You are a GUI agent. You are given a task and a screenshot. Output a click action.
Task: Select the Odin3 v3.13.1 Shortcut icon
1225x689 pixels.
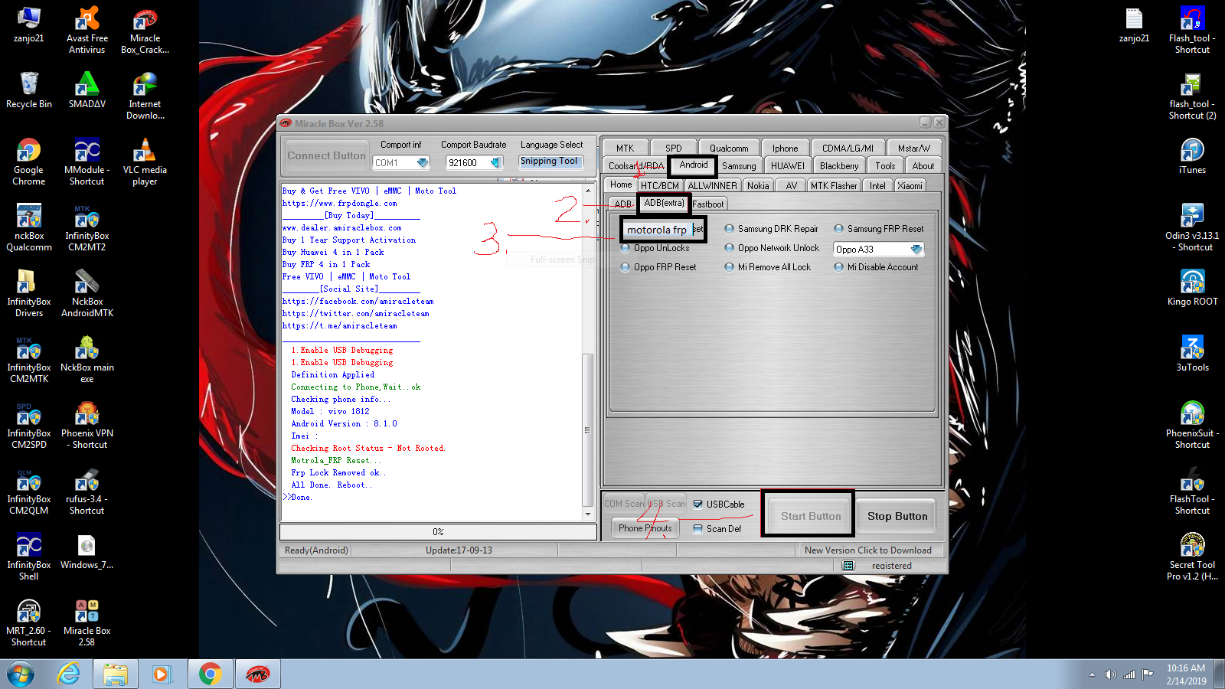[1192, 228]
